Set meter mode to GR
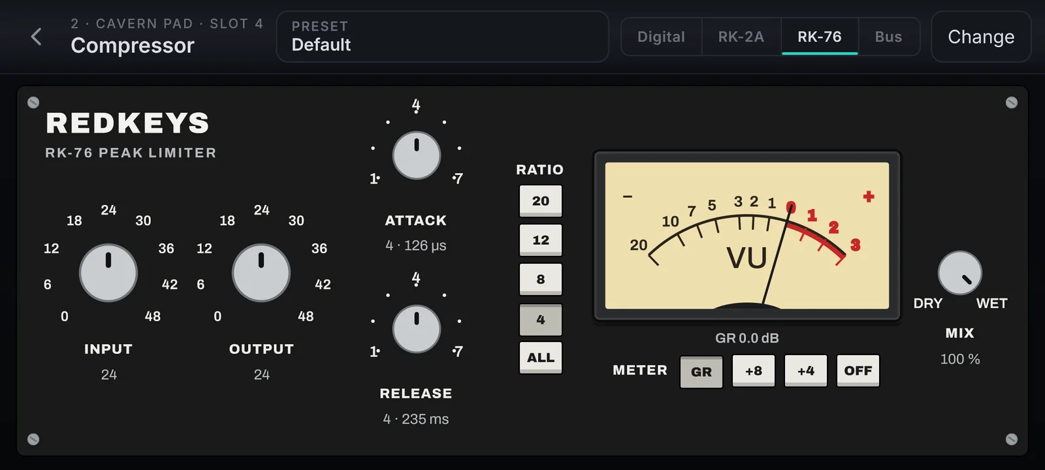The width and height of the screenshot is (1045, 470). pos(701,372)
